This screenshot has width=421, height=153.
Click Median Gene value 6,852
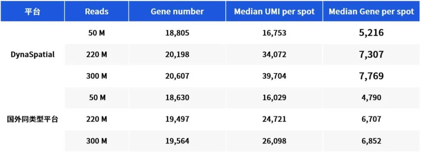371,141
